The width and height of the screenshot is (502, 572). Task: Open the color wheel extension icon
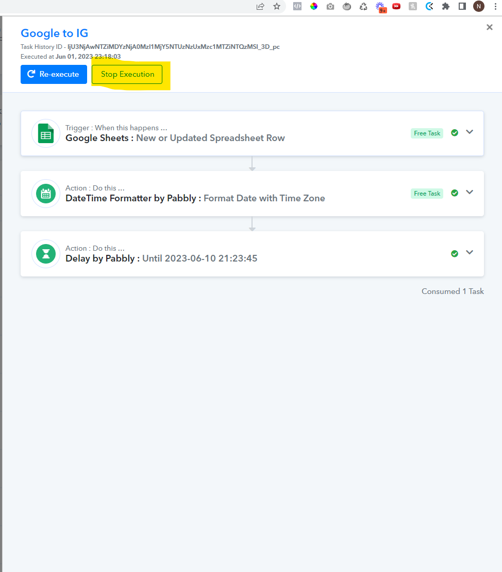click(x=314, y=6)
